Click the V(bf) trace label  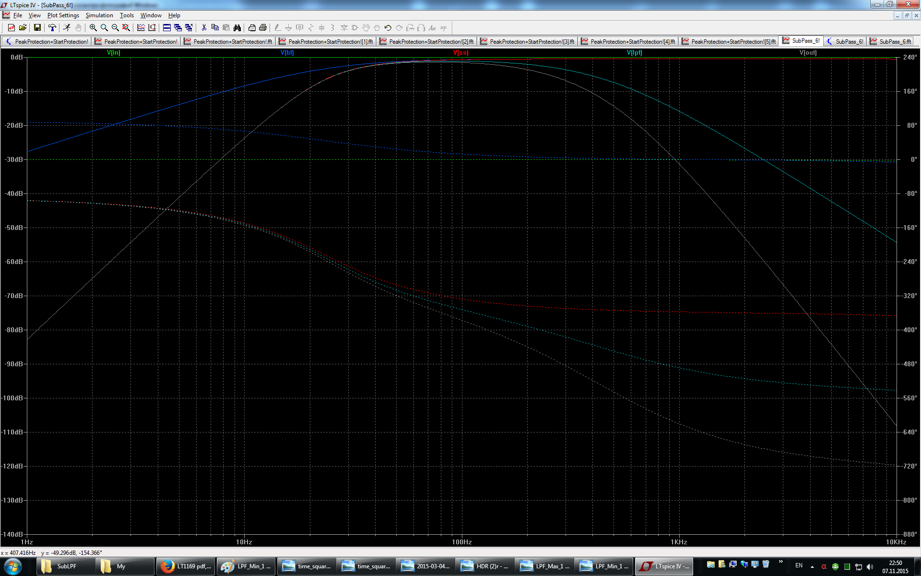[287, 53]
